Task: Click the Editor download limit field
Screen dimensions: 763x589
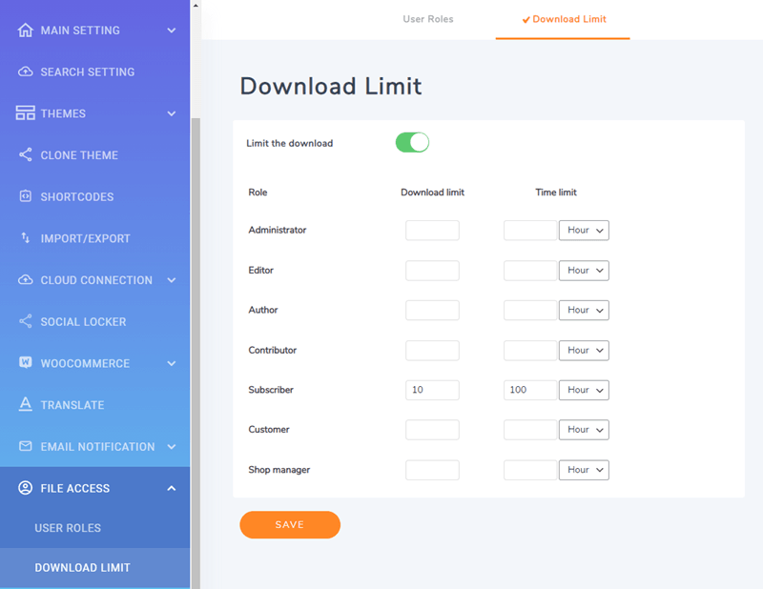Action: [x=432, y=271]
